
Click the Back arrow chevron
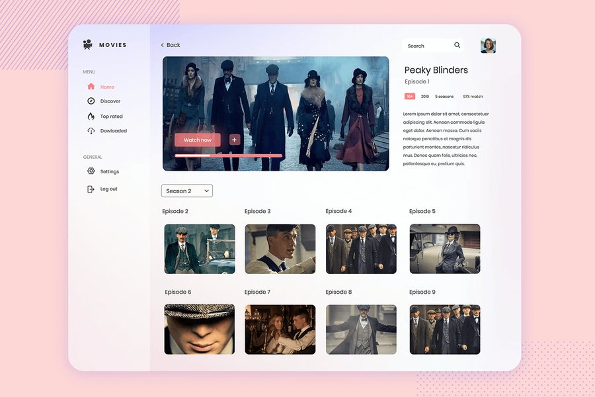(163, 45)
